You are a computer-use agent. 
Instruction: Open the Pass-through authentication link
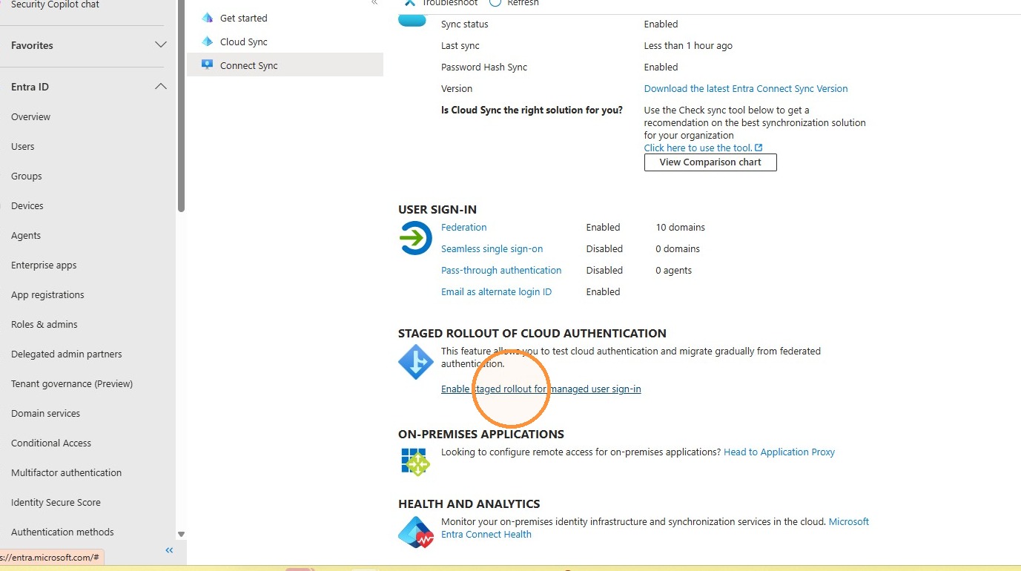501,270
